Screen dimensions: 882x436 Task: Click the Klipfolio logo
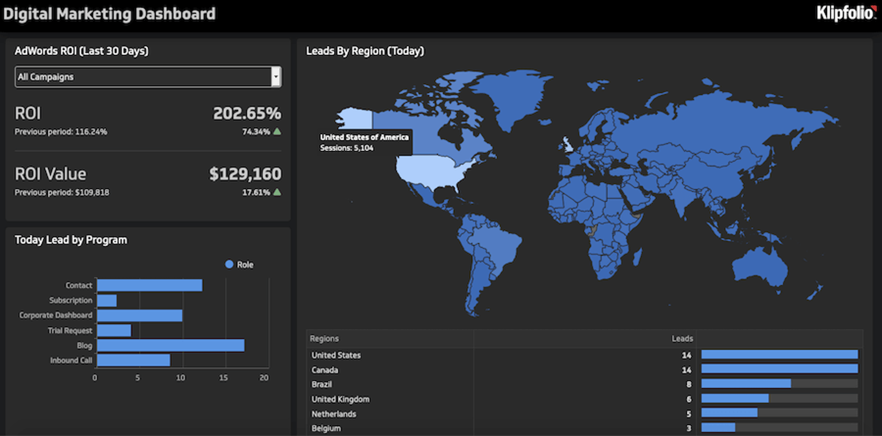(x=846, y=13)
